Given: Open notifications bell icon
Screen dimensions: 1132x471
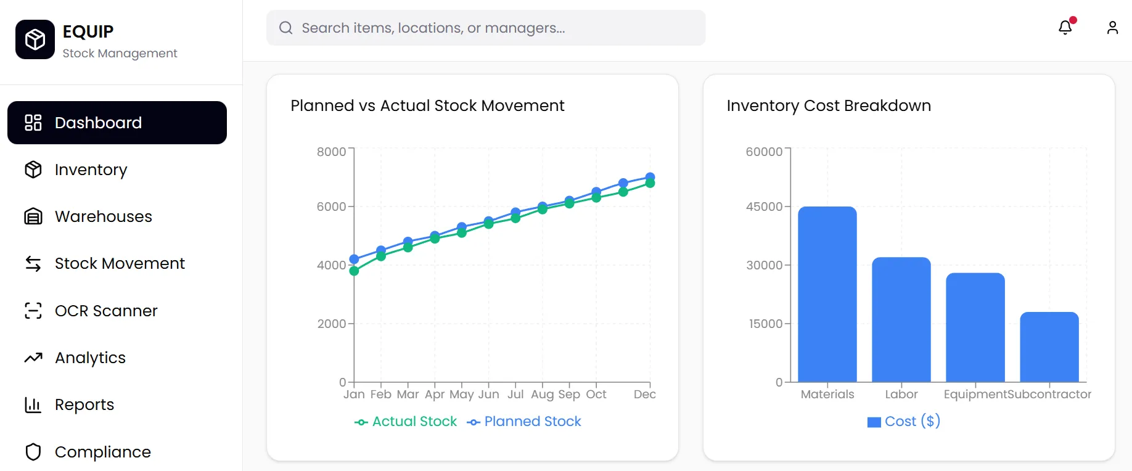Looking at the screenshot, I should [x=1065, y=28].
